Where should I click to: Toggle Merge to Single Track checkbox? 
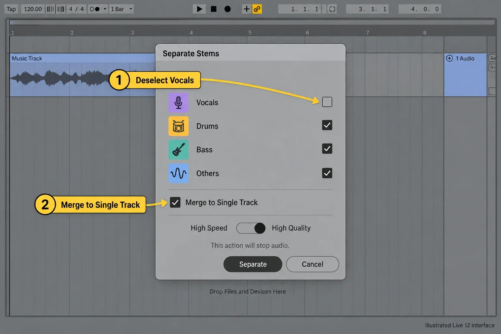tap(175, 203)
